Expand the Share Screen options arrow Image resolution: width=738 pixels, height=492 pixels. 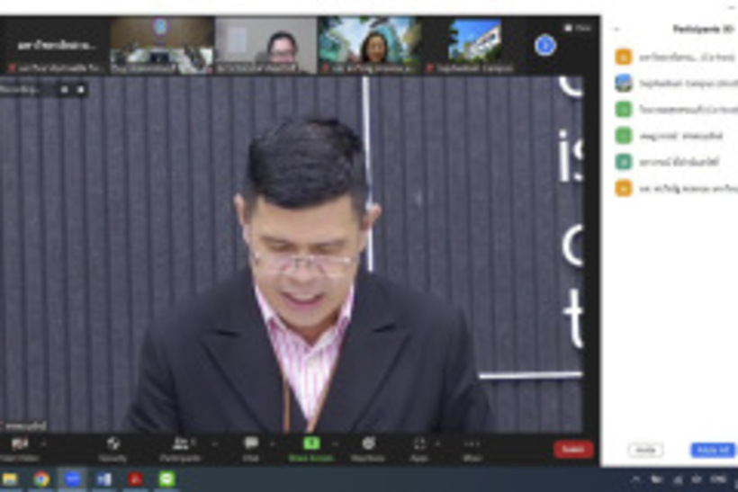(x=336, y=443)
